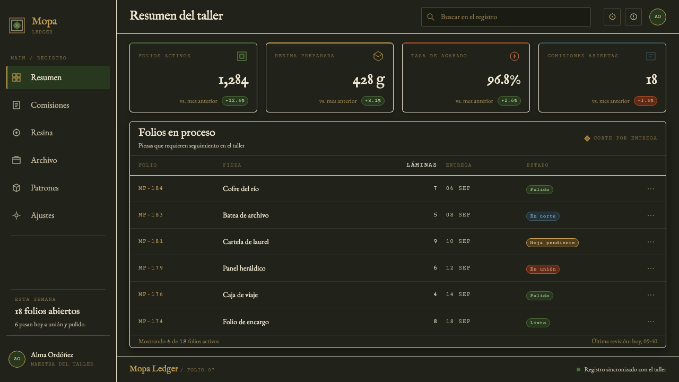Viewport: 679px width, 382px height.
Task: Click 'Última revisión: hoy, 09:40' text
Action: point(624,341)
